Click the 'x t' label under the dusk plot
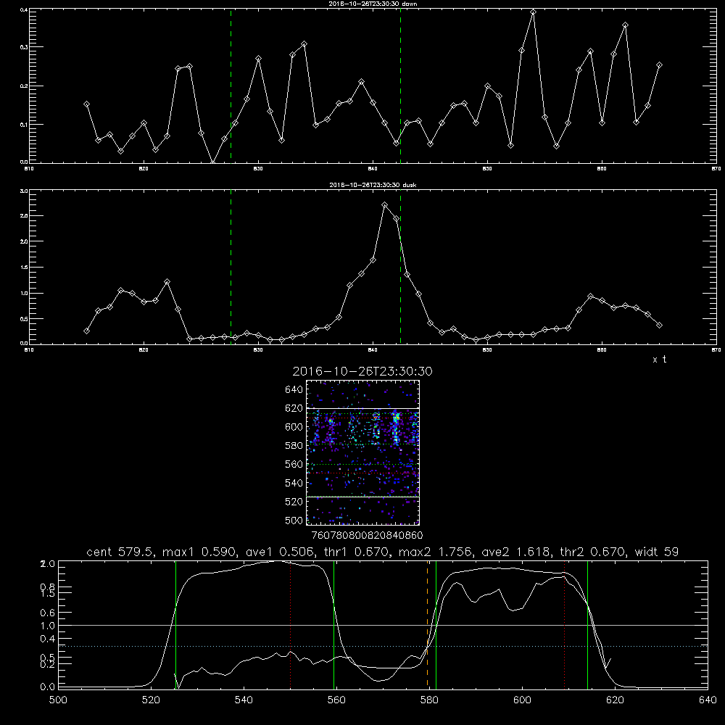725x725 pixels. (659, 360)
